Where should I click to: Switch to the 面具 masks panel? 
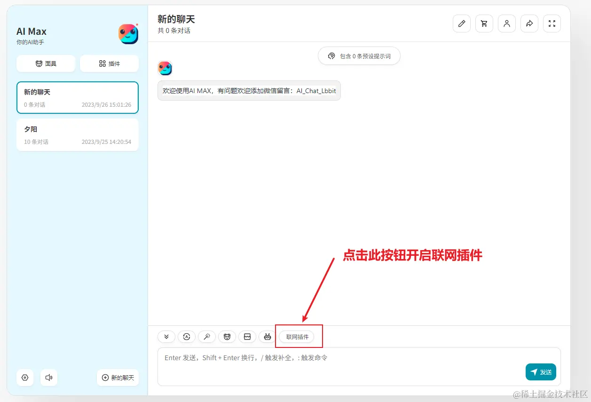pyautogui.click(x=46, y=63)
